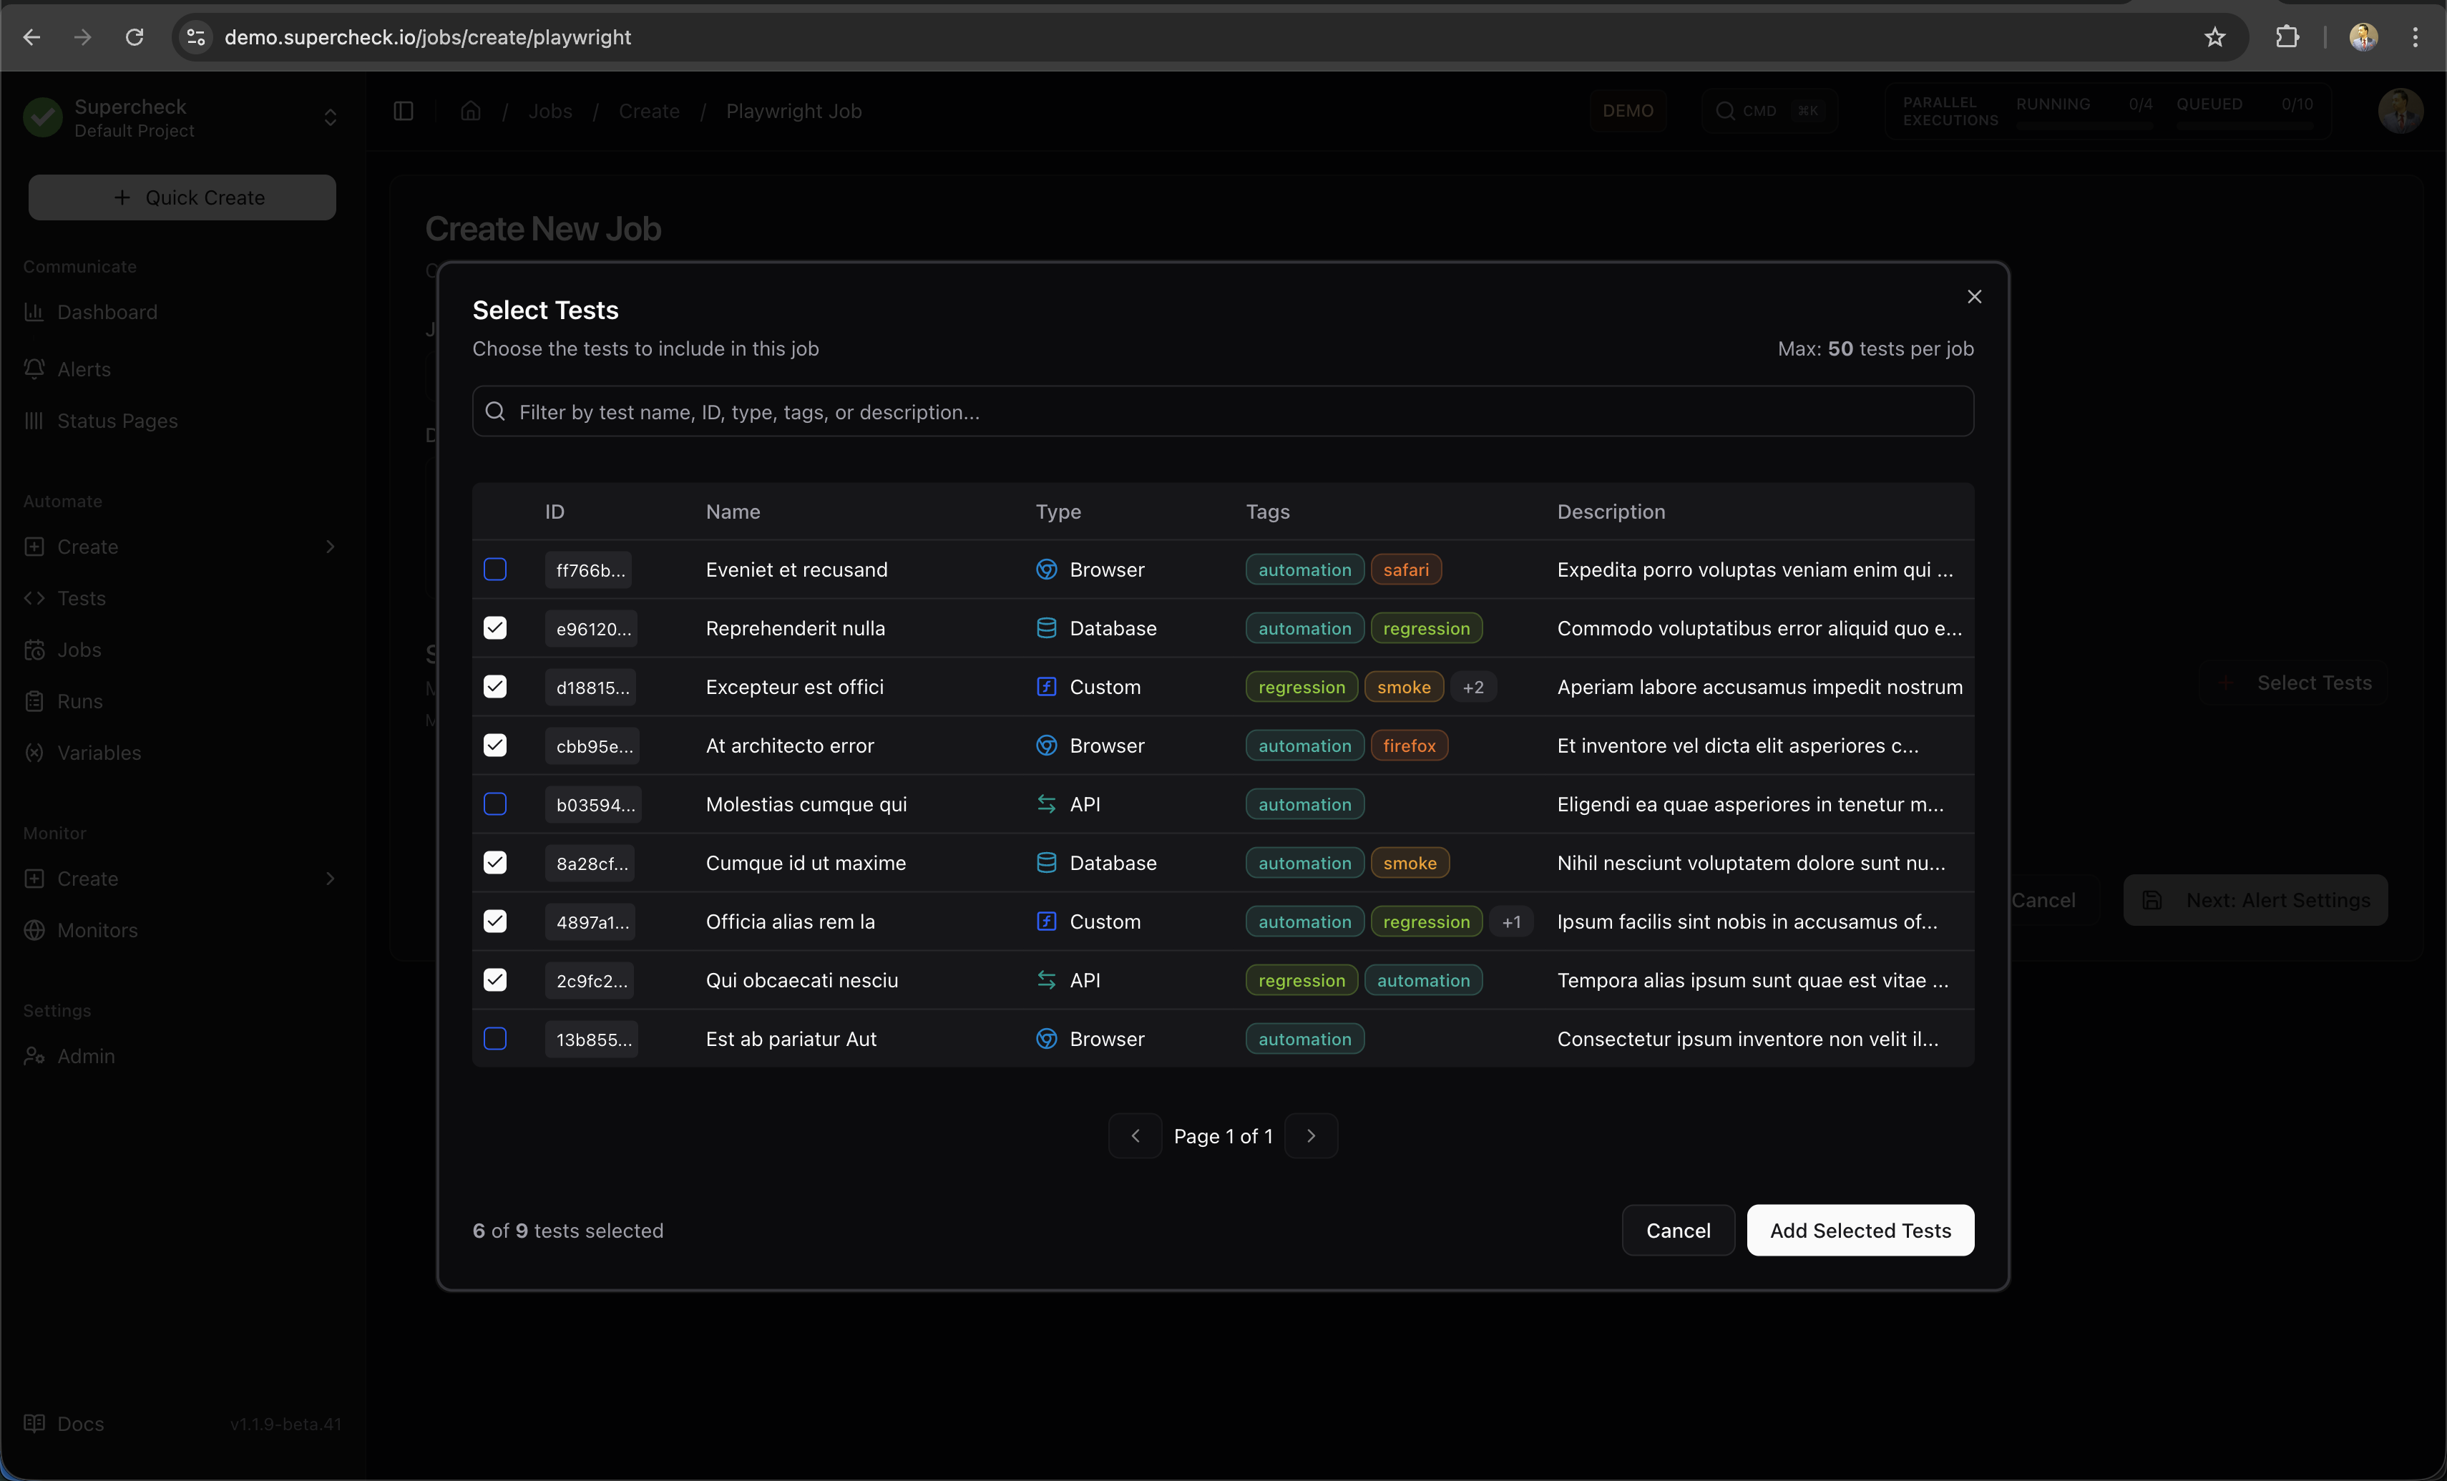Bookmark the page with the star icon
Screen dimensions: 2447x1481
(2214, 36)
